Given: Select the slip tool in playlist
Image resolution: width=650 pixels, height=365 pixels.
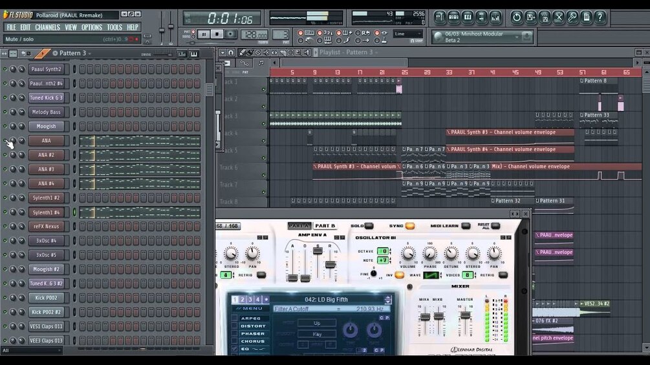Looking at the screenshot, I should pyautogui.click(x=274, y=52).
